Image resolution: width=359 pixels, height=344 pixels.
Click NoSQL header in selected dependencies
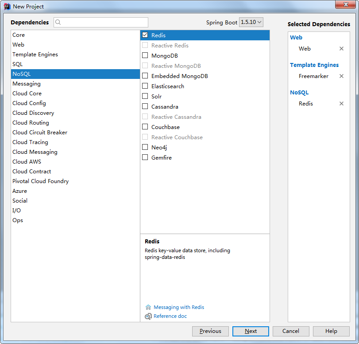[299, 92]
